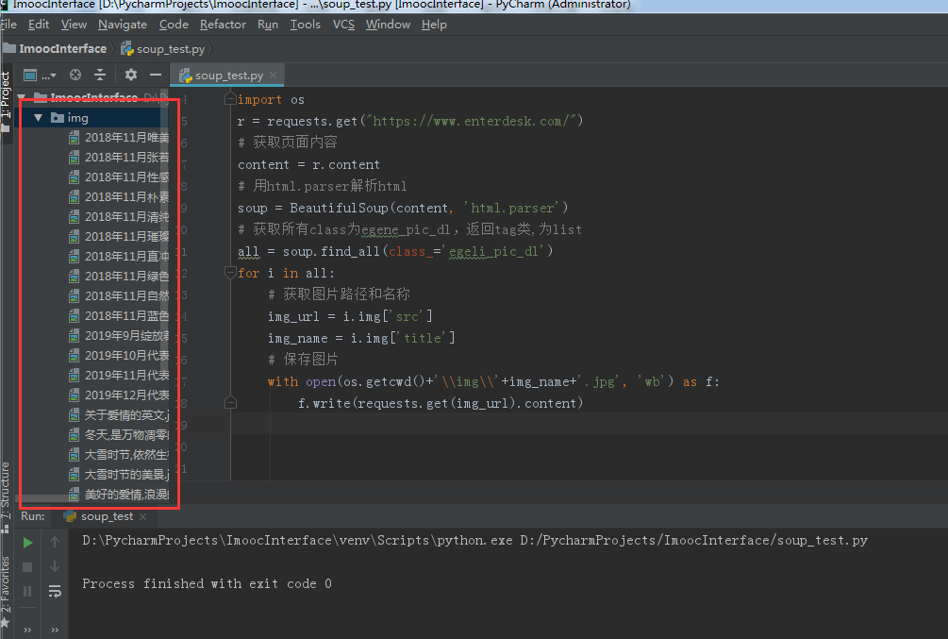
Task: Open the Edit menu
Action: click(39, 25)
